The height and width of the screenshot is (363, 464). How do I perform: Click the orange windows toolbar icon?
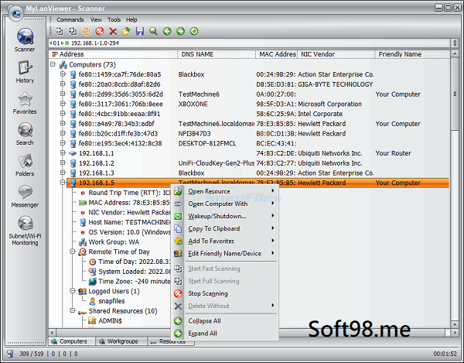86,31
